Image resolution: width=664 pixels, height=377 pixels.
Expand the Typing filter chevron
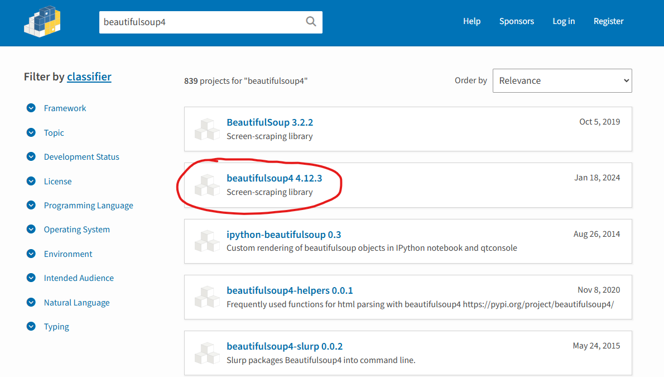(31, 327)
